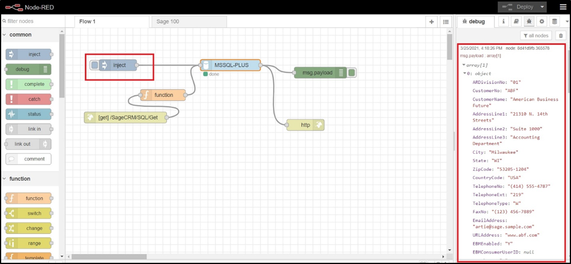Click the filter nodes search field
The image size is (571, 264).
coord(32,21)
